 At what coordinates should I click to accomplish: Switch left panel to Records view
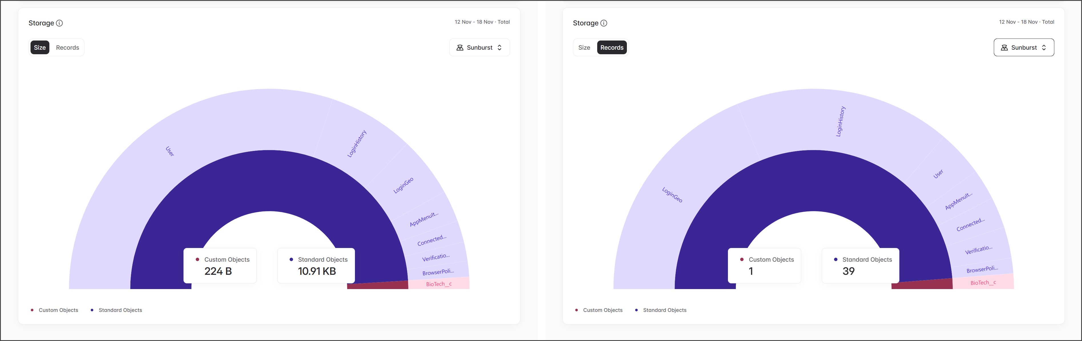point(67,47)
